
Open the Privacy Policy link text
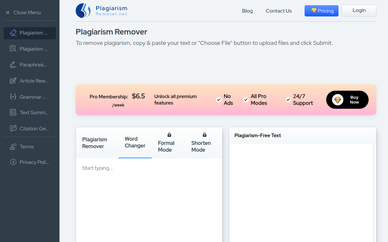34,162
